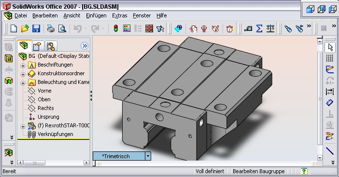The image size is (339, 177).
Task: Open the Einfügen menu
Action: click(x=96, y=15)
